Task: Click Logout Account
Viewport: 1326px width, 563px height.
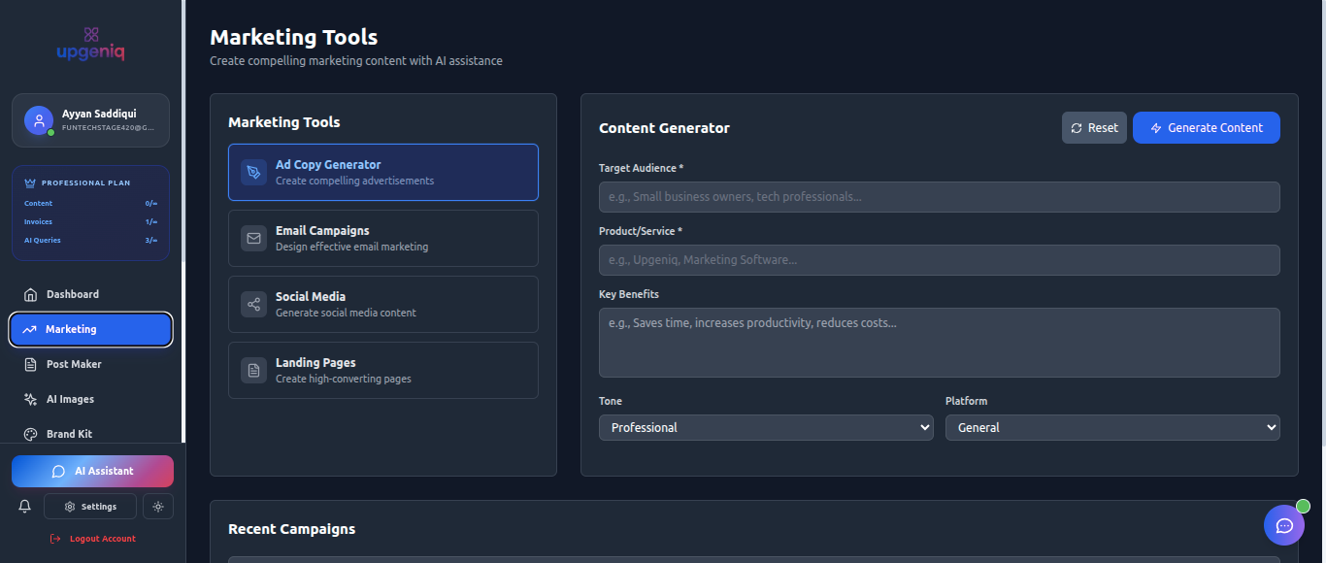Action: click(92, 538)
